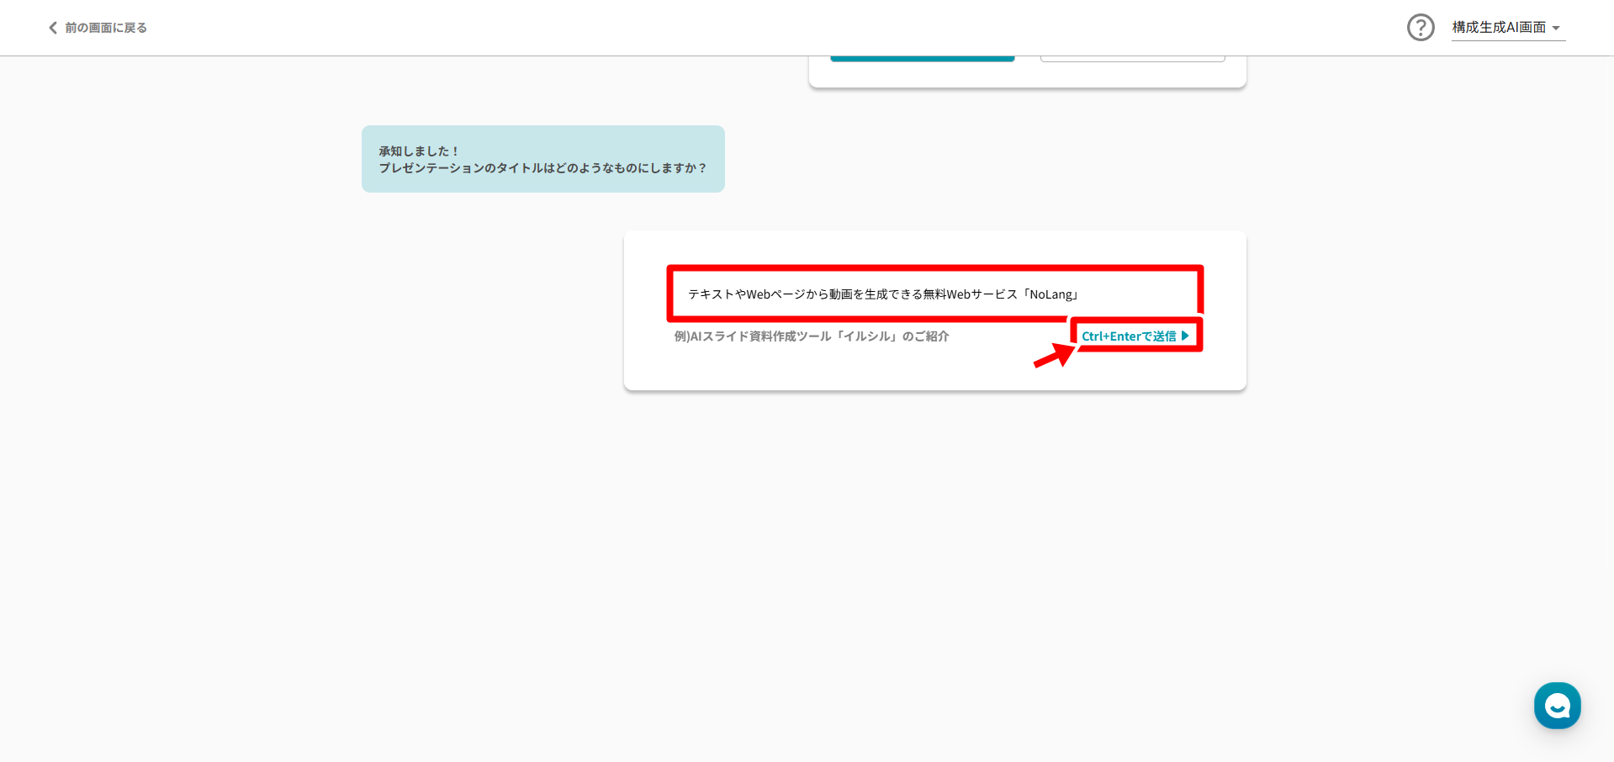1614x762 pixels.
Task: Click the back chevron arrow icon
Action: 53,28
